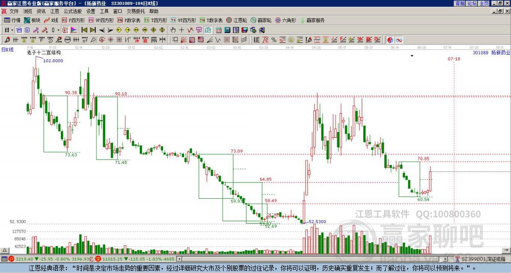Click the 客服 customer service link
The width and height of the screenshot is (511, 273).
[460, 3]
